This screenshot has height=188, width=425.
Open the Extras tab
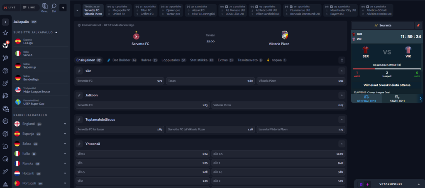[226, 60]
